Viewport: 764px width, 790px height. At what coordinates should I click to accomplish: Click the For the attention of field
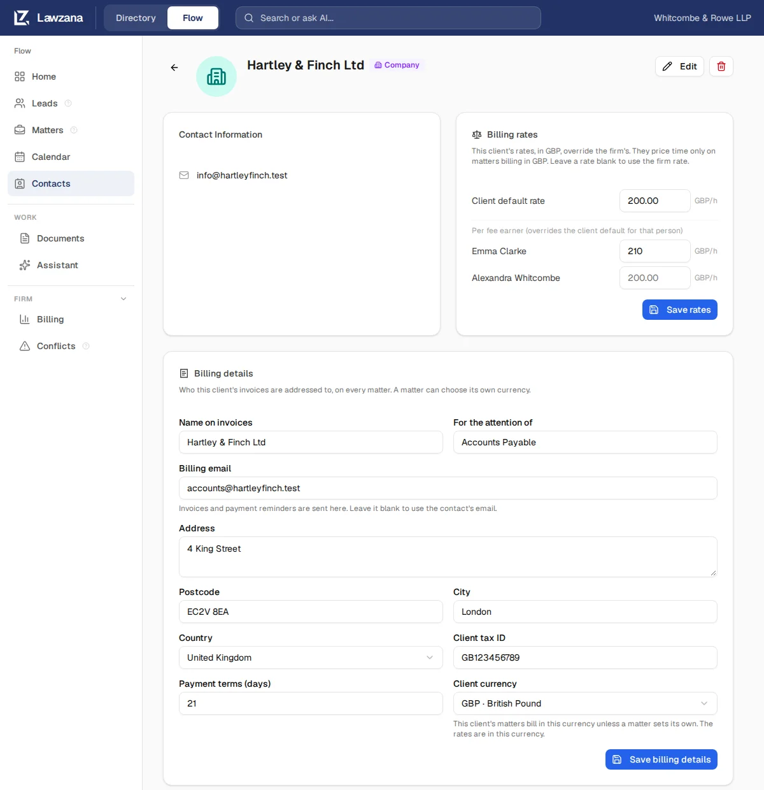click(x=585, y=442)
